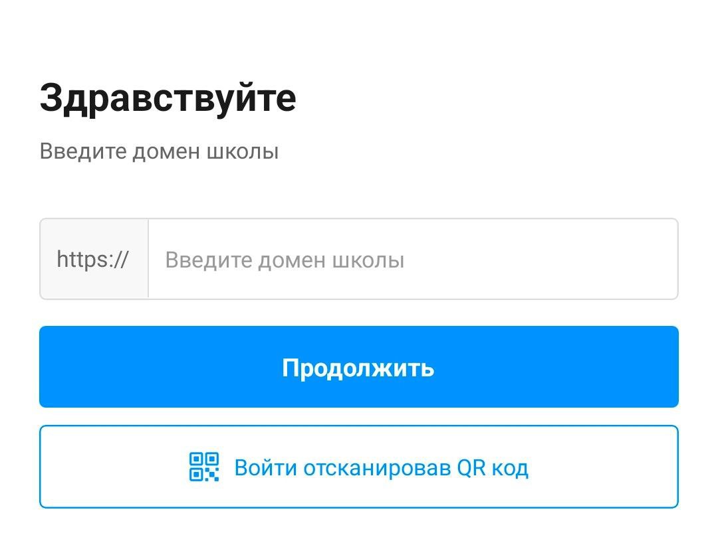Click the Введите домен школы subtitle text
This screenshot has height=551, width=718.
(x=159, y=151)
